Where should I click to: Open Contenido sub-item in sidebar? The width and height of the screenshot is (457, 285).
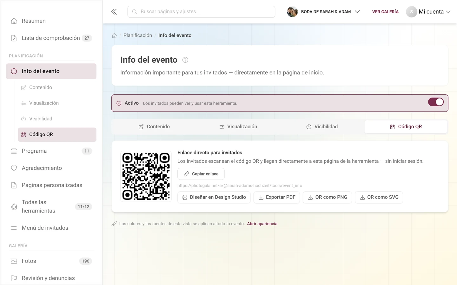point(57,87)
